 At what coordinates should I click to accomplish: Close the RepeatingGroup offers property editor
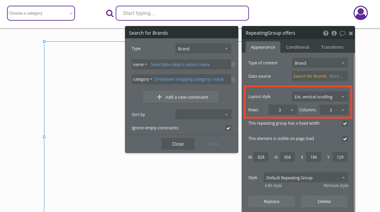pos(351,33)
